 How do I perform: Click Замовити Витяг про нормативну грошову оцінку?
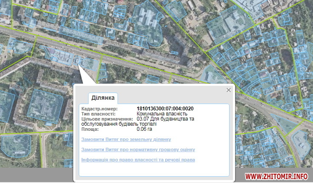tap(138, 149)
